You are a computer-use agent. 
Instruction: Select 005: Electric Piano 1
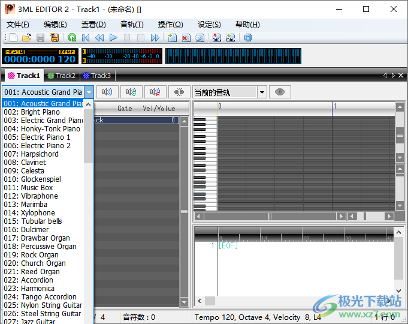click(x=43, y=137)
